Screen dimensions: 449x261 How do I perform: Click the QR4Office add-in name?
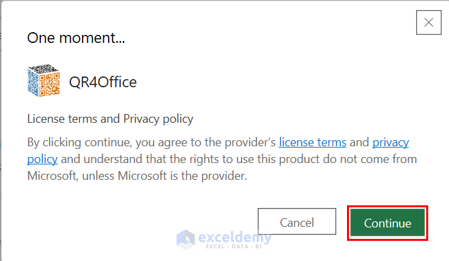[x=103, y=83]
